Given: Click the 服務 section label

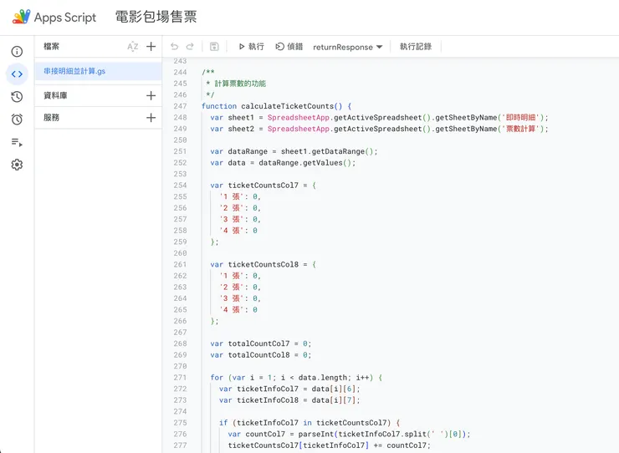Looking at the screenshot, I should 51,118.
